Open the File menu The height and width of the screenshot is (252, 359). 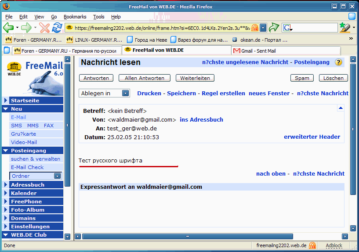coord(9,17)
